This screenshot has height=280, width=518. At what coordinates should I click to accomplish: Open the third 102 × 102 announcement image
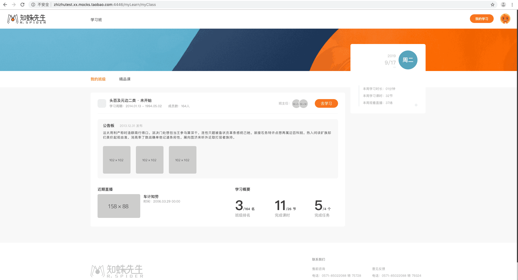183,160
